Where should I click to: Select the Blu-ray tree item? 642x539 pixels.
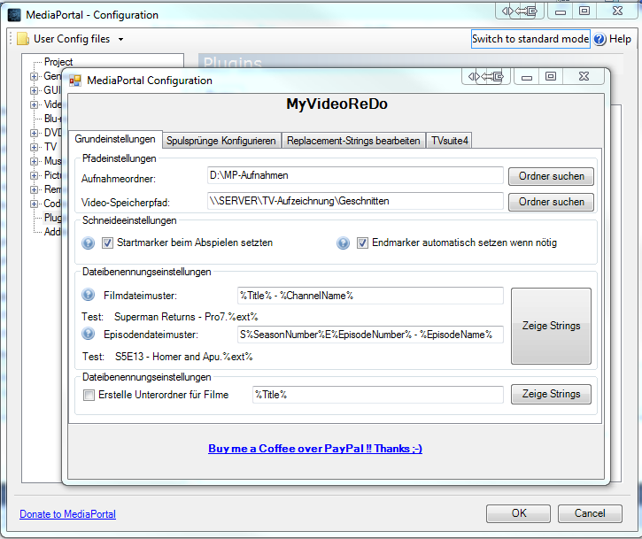[x=52, y=119]
